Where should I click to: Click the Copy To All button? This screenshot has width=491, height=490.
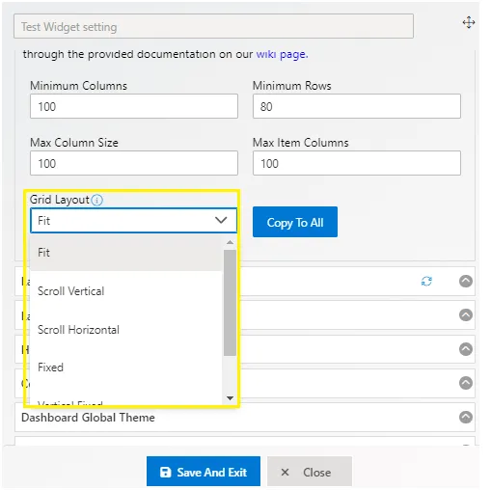(295, 222)
